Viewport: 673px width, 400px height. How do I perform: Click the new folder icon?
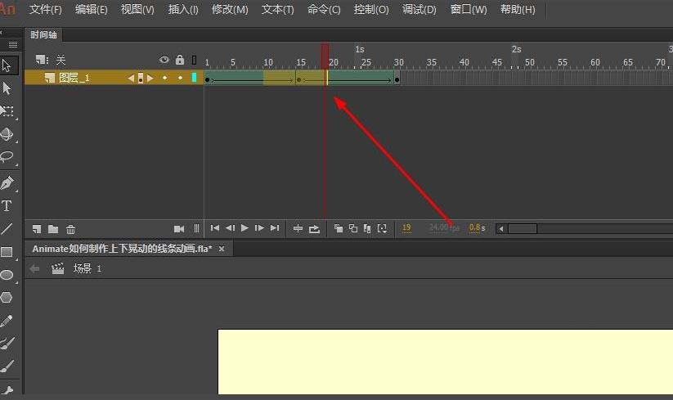[x=53, y=229]
